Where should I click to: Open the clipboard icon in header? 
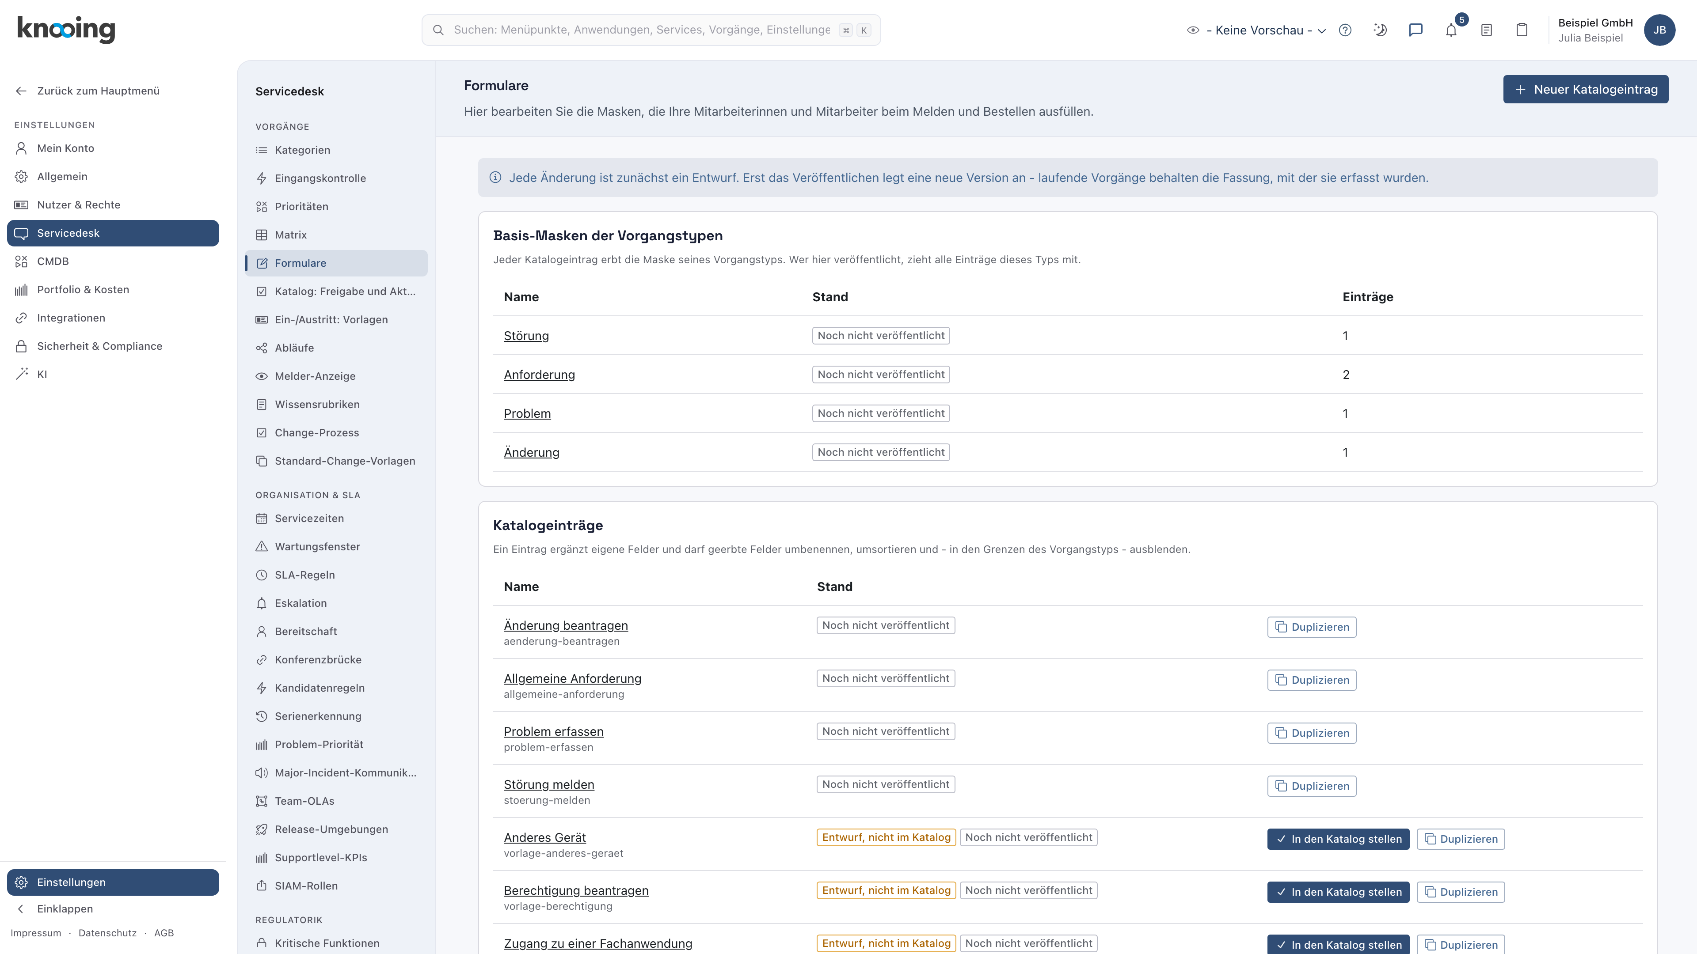1522,30
